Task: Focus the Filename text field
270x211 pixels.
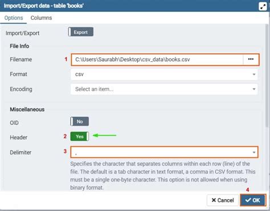Action: click(x=157, y=60)
